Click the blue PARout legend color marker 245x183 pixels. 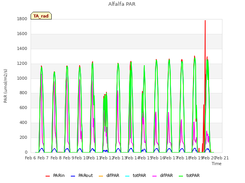73,176
